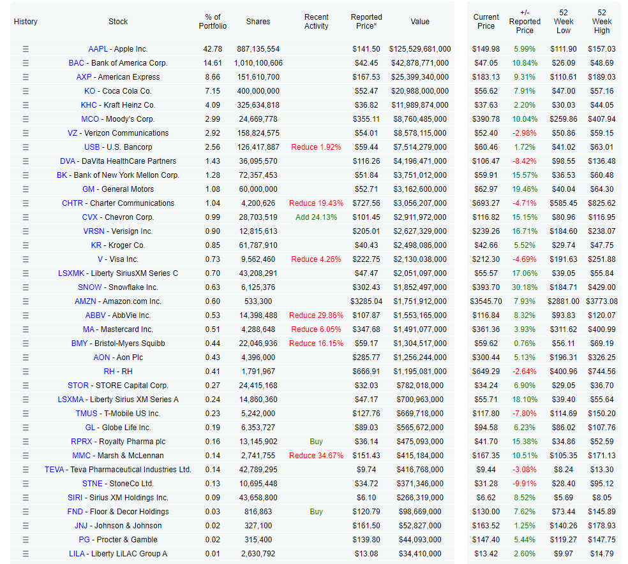
Task: Open the GL Globe Life link
Action: [x=90, y=428]
